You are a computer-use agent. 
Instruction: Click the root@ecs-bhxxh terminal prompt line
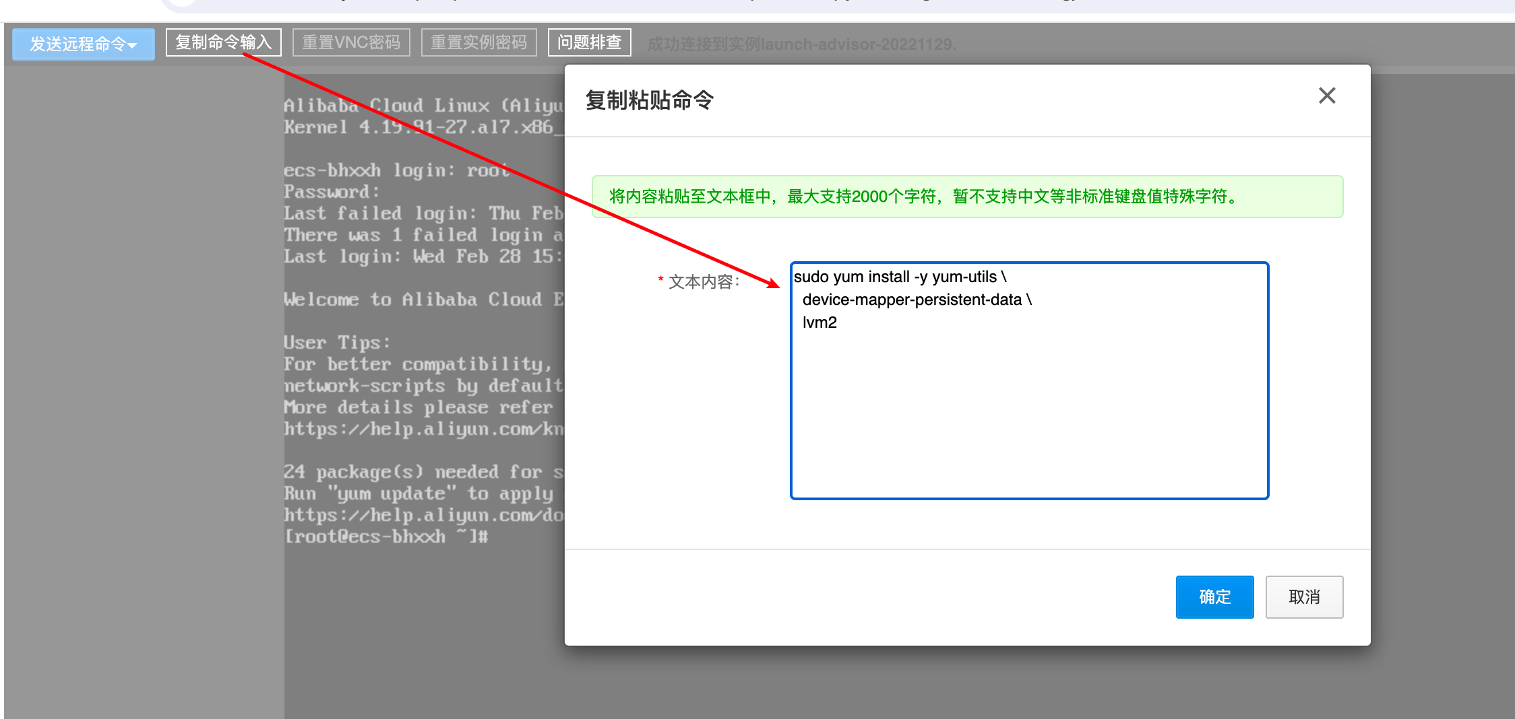tap(386, 537)
